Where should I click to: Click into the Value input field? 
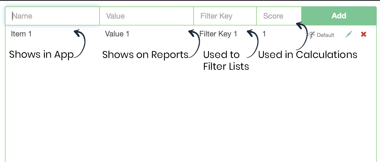147,16
